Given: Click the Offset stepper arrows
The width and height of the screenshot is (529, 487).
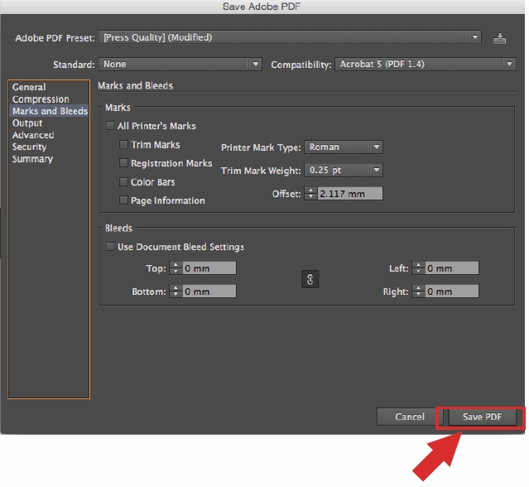Looking at the screenshot, I should point(310,194).
